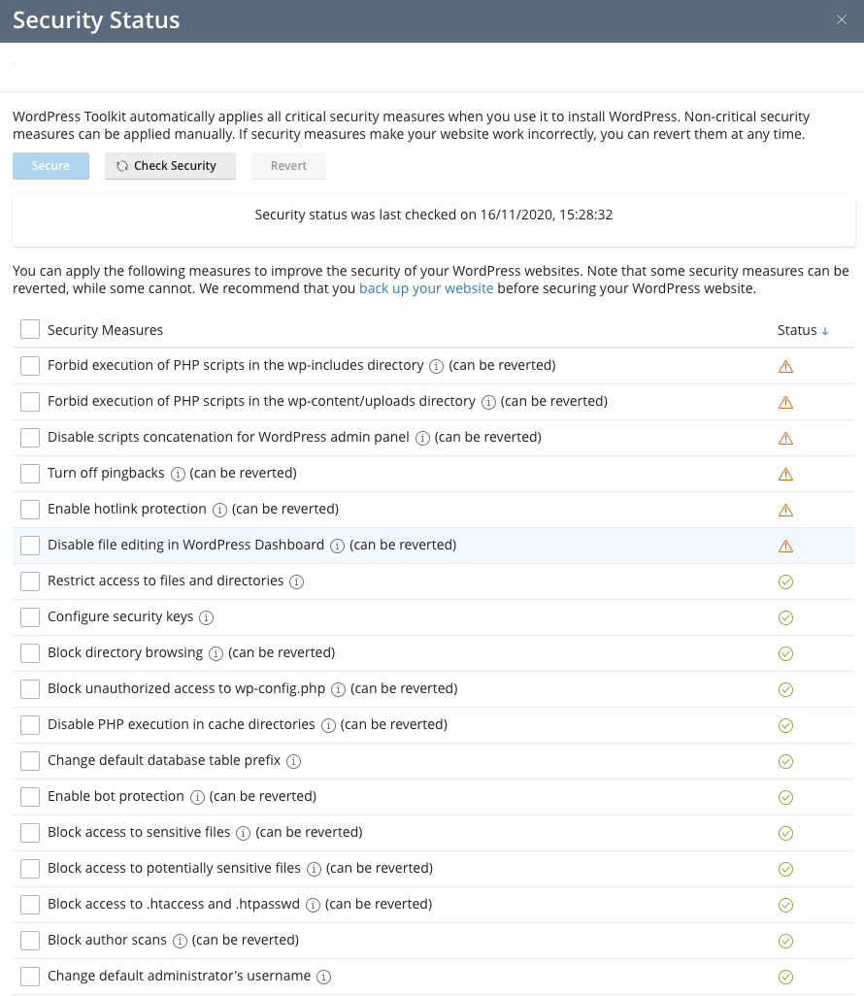This screenshot has height=996, width=864.
Task: Click green check icon beside Block author scans
Action: pos(785,940)
